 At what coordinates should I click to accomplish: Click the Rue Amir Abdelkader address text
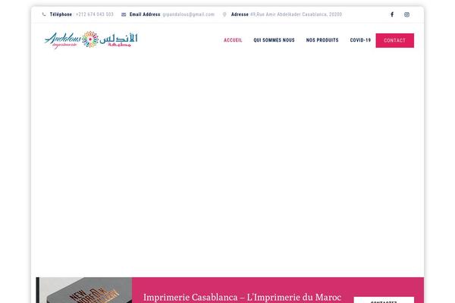(x=296, y=14)
